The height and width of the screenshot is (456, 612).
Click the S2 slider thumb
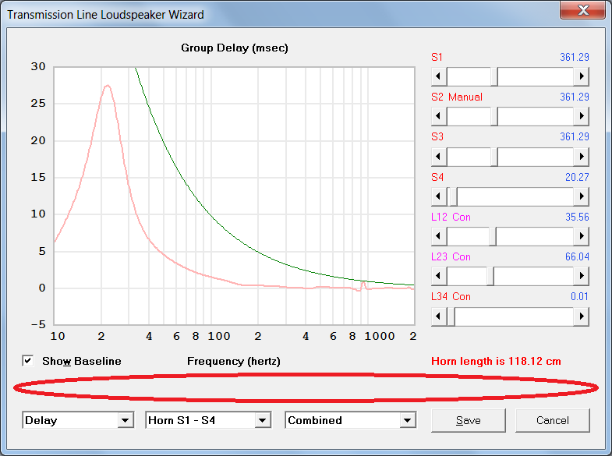click(494, 116)
